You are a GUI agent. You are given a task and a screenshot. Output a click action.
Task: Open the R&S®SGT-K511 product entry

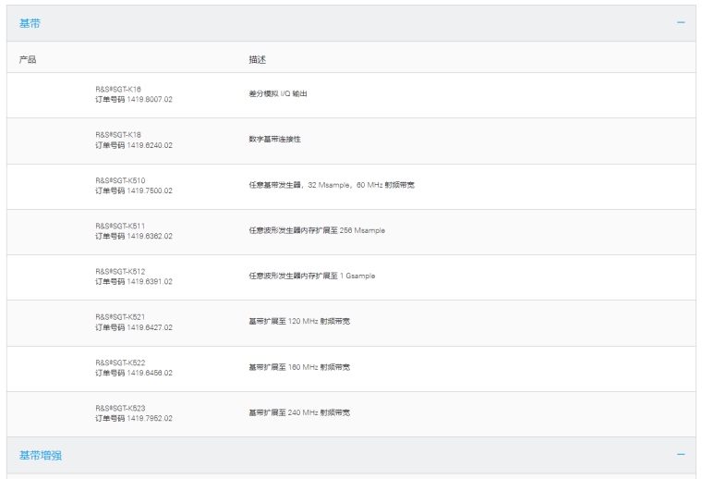click(x=120, y=226)
